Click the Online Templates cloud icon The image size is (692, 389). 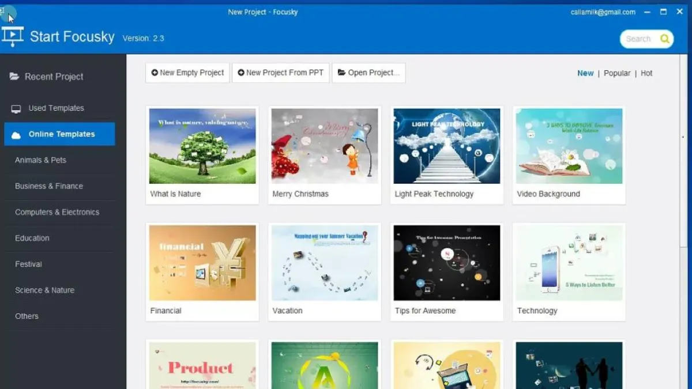pyautogui.click(x=16, y=135)
